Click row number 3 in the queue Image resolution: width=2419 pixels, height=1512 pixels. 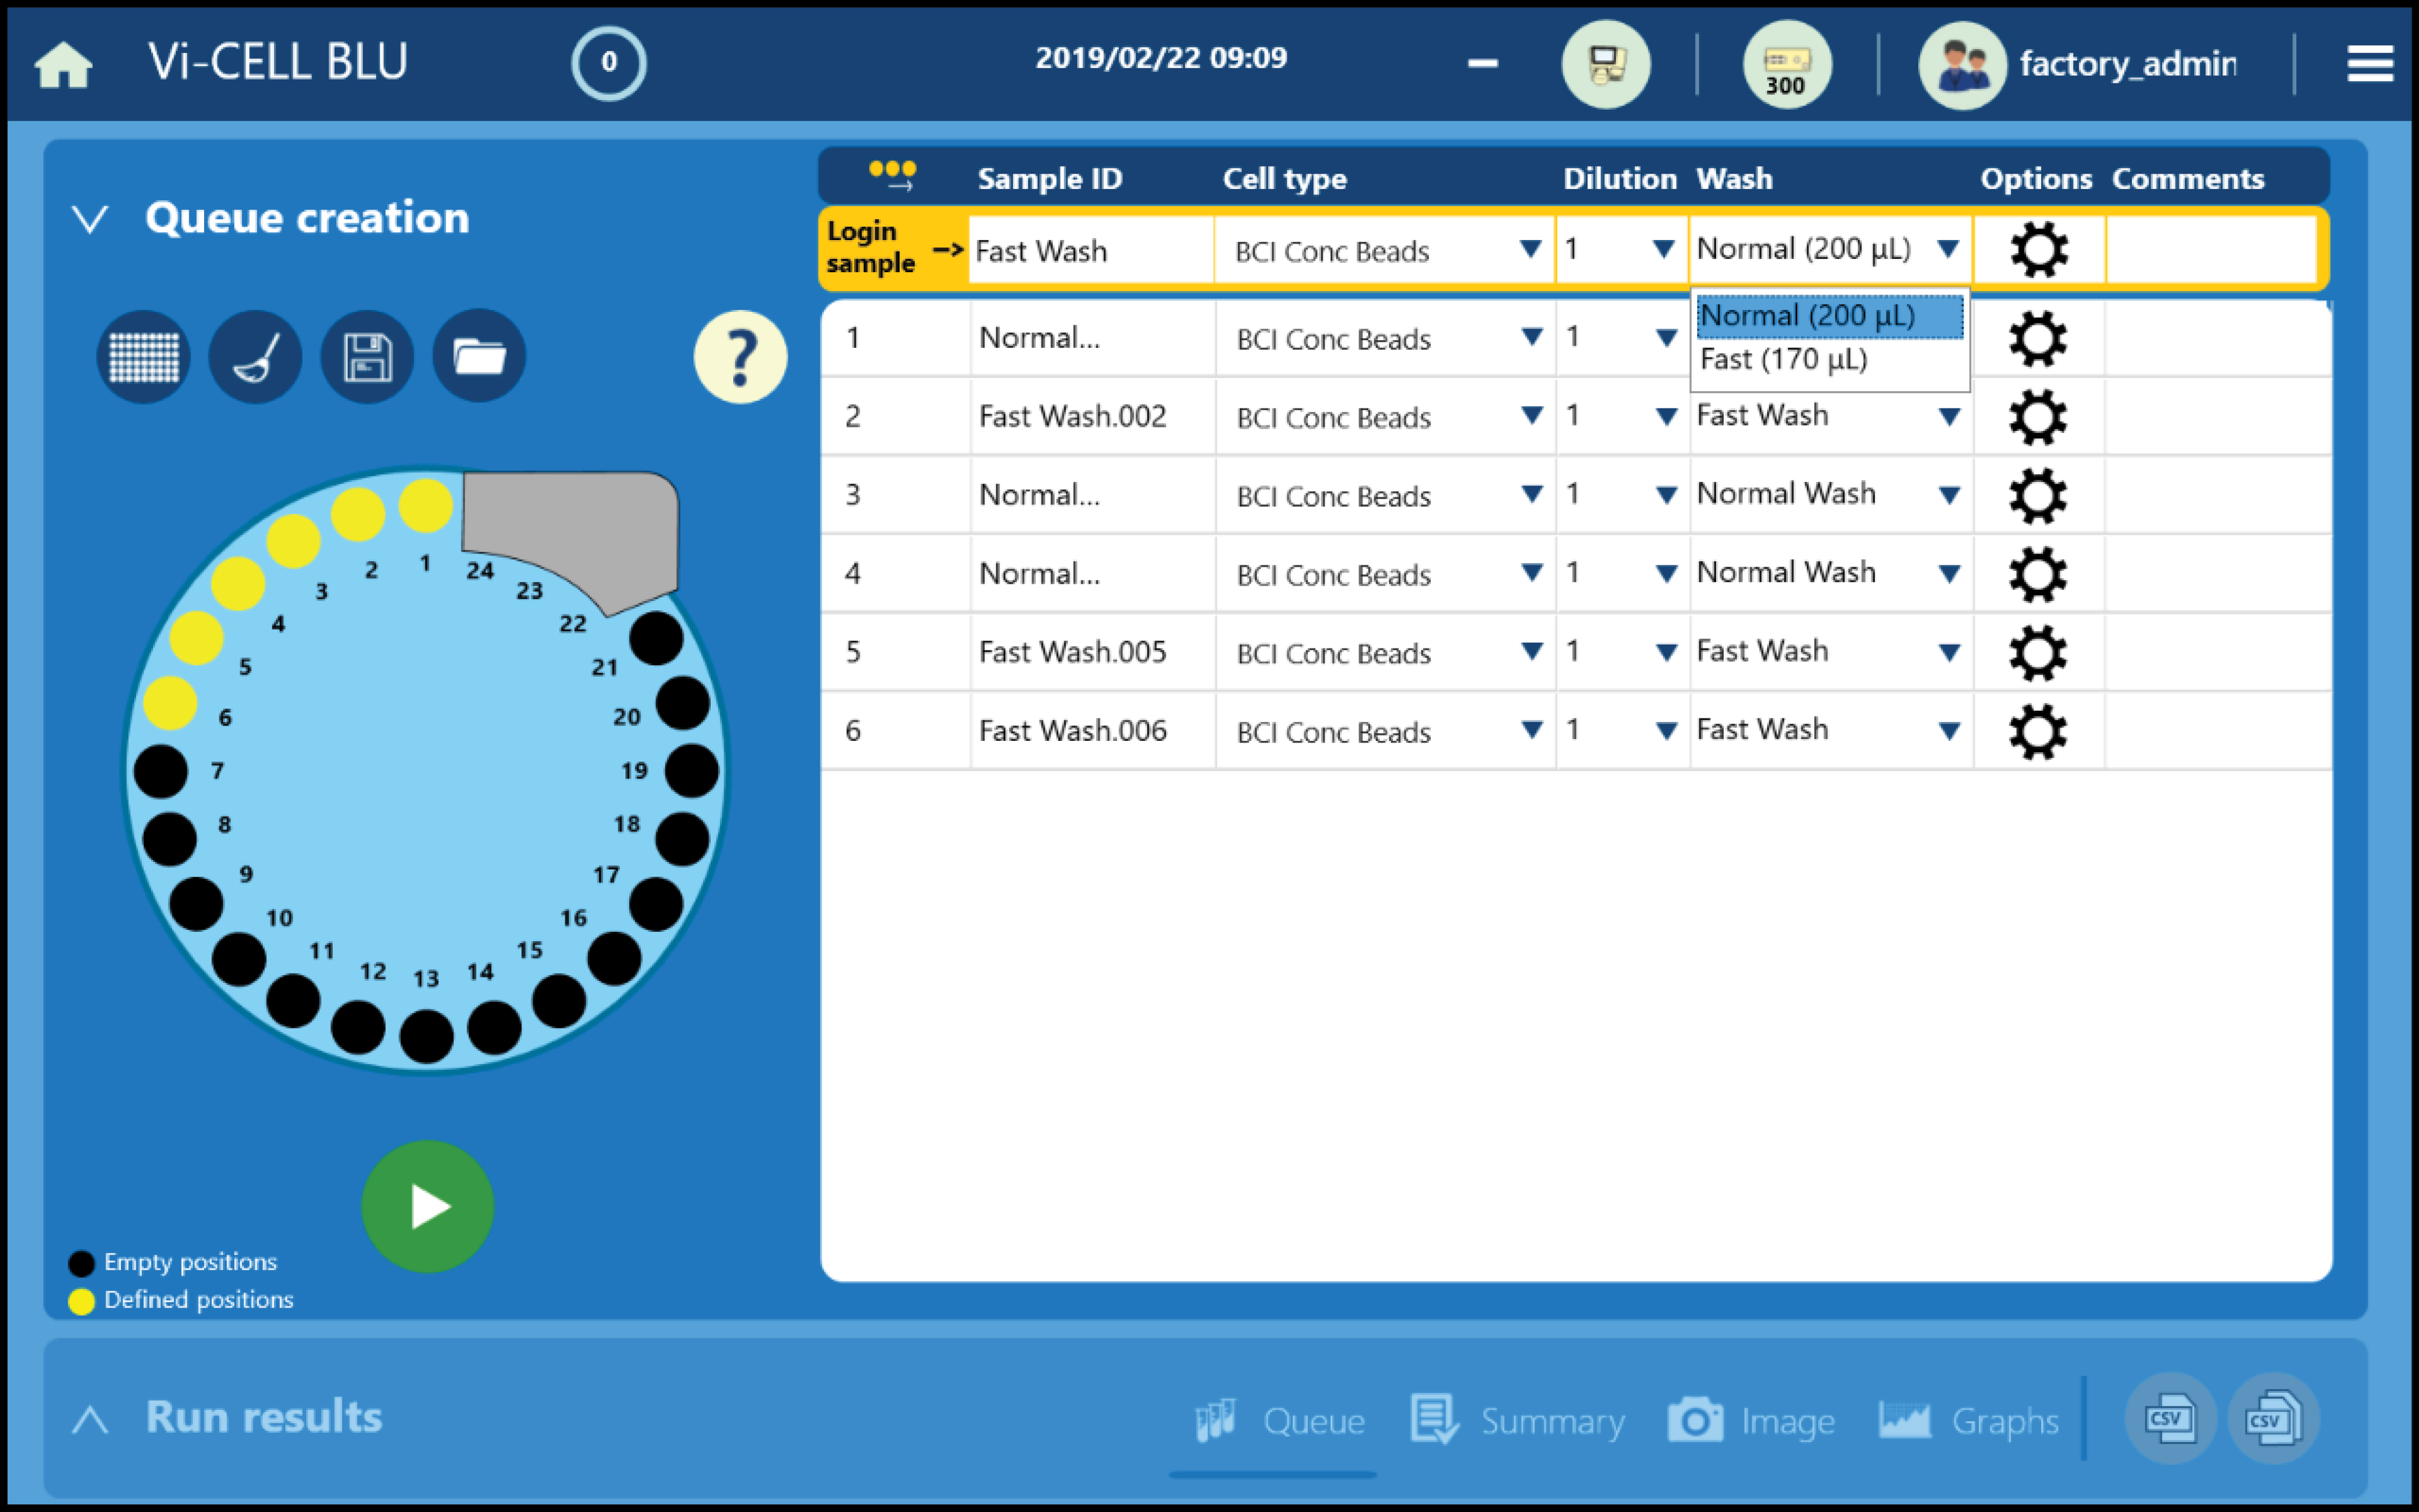pyautogui.click(x=853, y=495)
